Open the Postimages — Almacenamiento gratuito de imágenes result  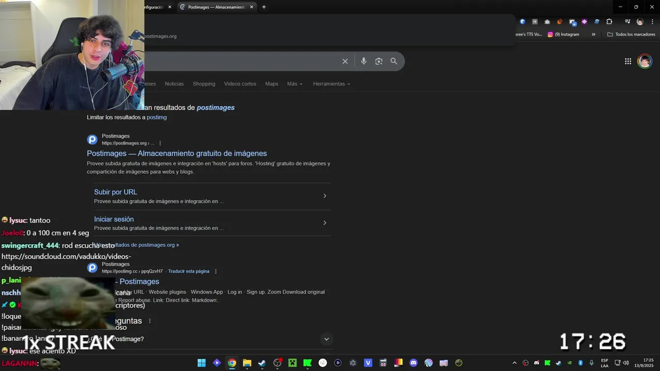point(177,154)
